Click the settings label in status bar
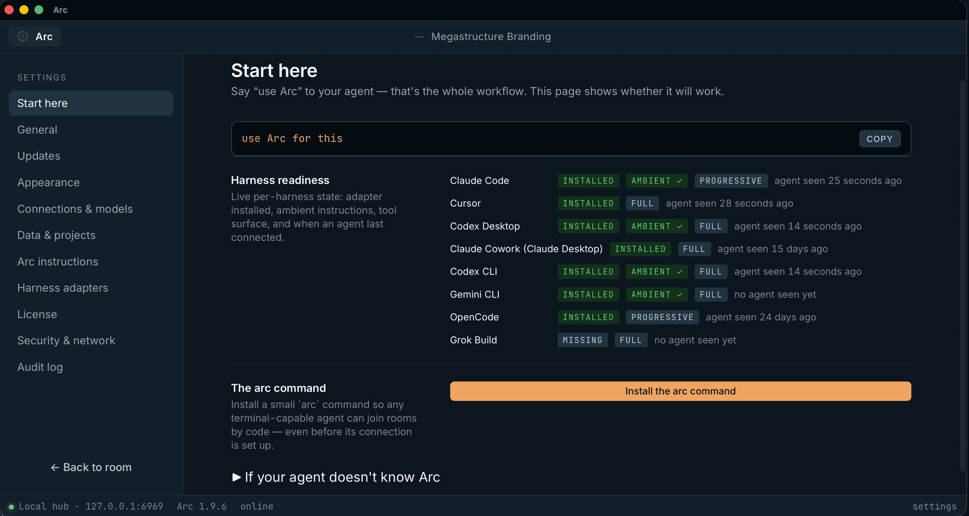This screenshot has height=516, width=969. 934,506
